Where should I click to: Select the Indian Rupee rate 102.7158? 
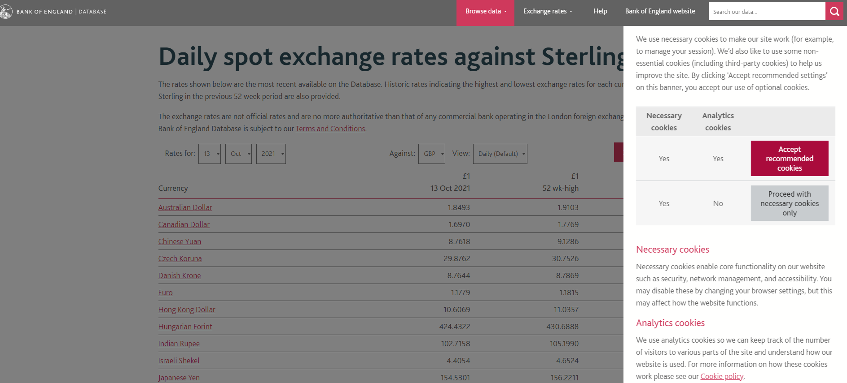456,344
